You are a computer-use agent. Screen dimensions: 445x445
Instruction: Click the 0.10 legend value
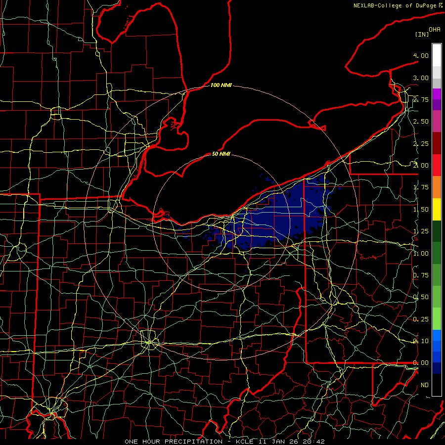[421, 341]
